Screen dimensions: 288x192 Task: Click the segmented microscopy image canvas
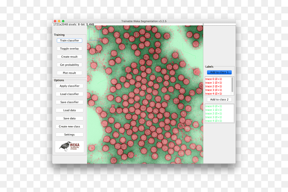coord(145,94)
